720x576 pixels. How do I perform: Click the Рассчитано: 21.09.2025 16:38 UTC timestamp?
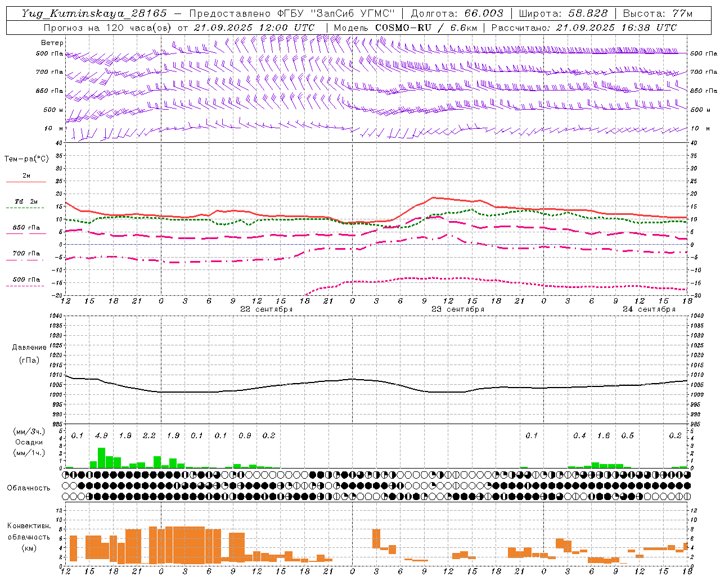584,28
